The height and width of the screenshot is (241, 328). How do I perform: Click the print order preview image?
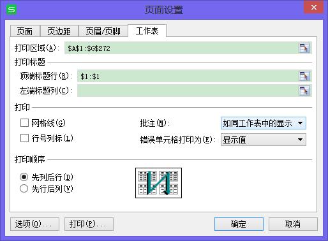pyautogui.click(x=158, y=183)
